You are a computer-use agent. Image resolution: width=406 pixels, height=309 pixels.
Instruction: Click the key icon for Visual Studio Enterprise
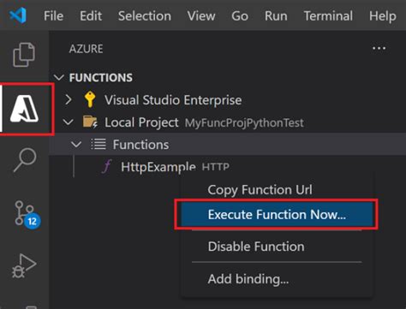click(x=90, y=99)
